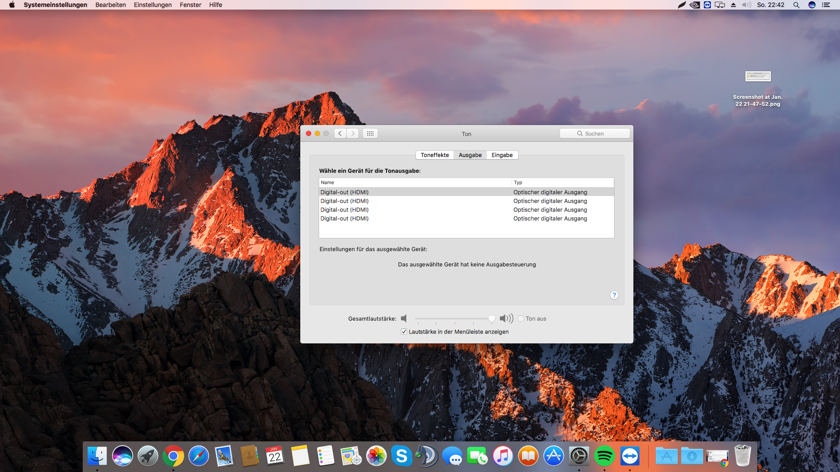The image size is (840, 472).
Task: Click the Gesamtlautstärke volume slider knob
Action: point(492,319)
